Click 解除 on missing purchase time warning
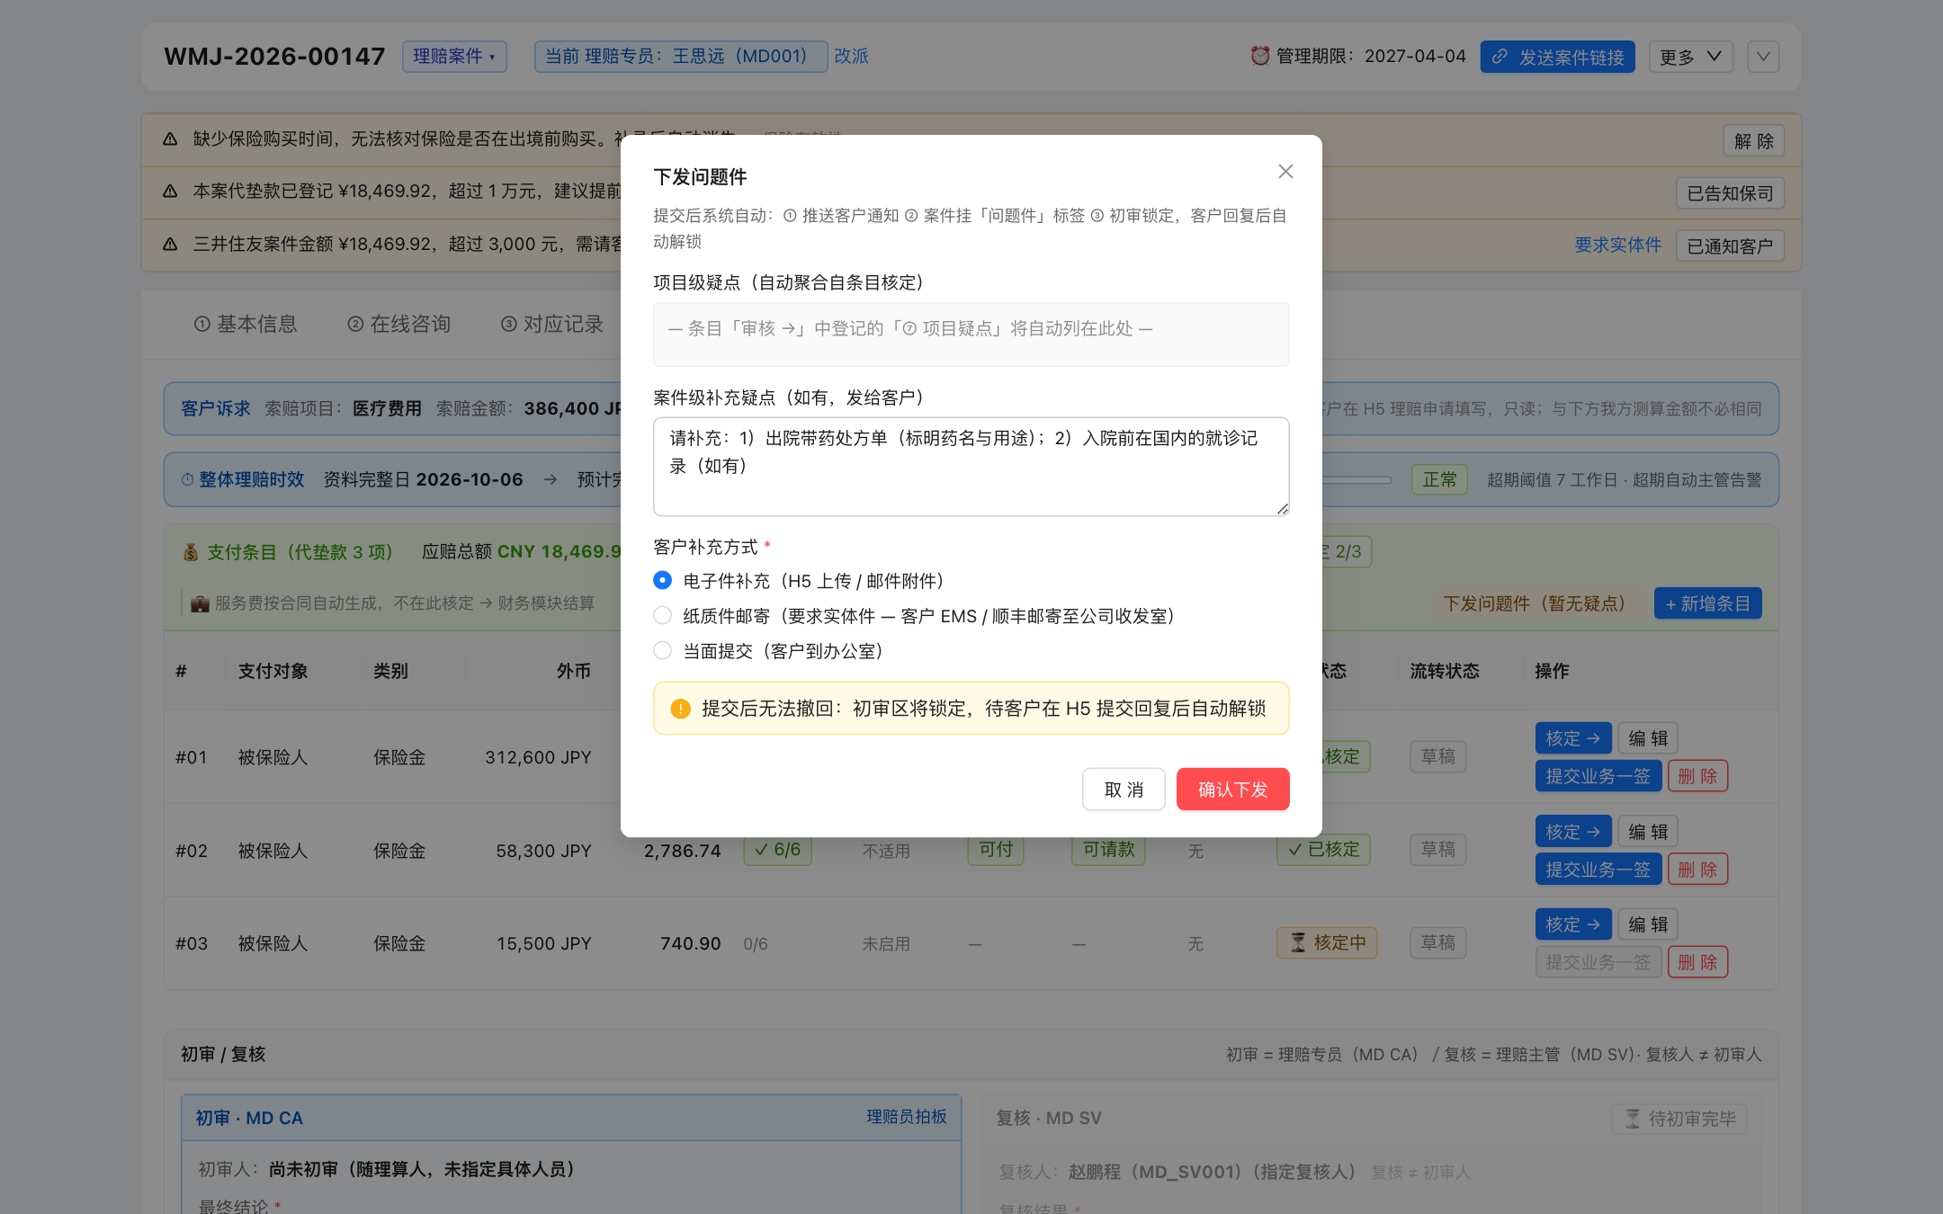This screenshot has width=1943, height=1214. pos(1753,141)
